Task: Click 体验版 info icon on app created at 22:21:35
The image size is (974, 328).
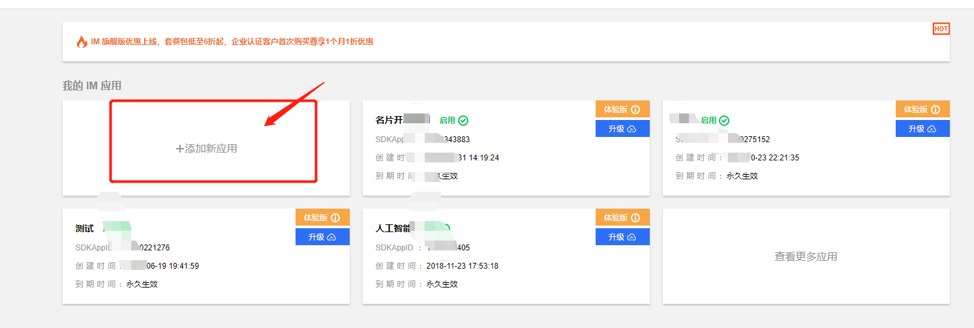Action: 936,110
